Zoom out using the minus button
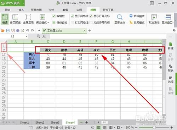The image size is (177, 130). [x=136, y=128]
